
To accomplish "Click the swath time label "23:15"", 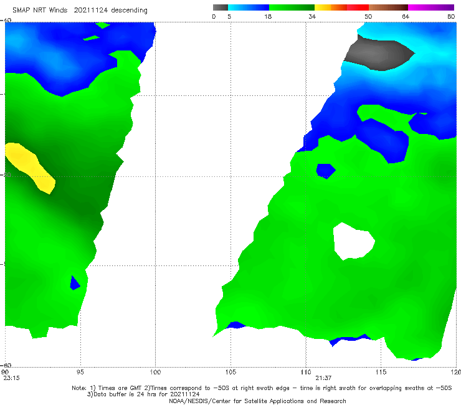I will click(11, 378).
